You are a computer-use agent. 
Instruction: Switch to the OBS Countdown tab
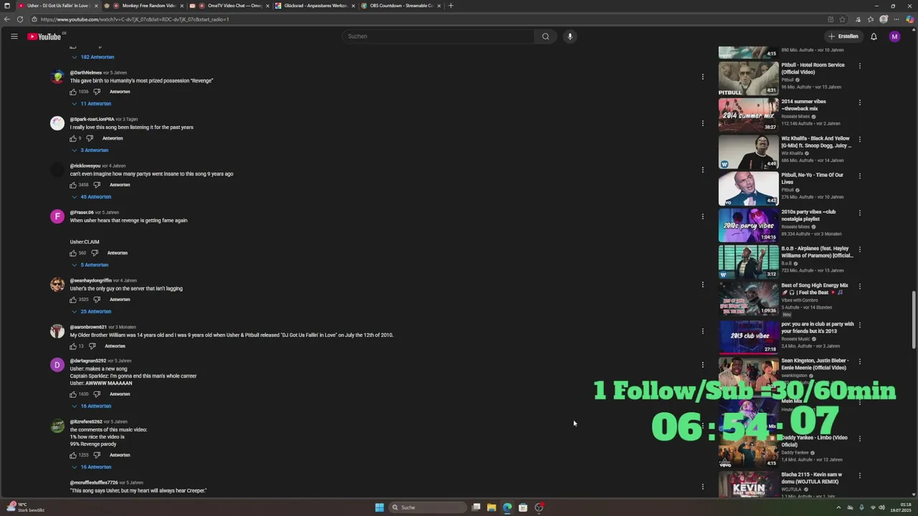pyautogui.click(x=400, y=6)
